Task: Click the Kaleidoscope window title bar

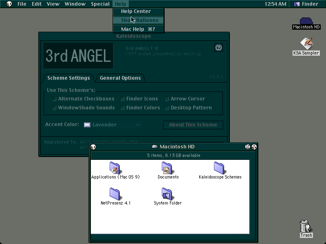Action: pos(134,36)
